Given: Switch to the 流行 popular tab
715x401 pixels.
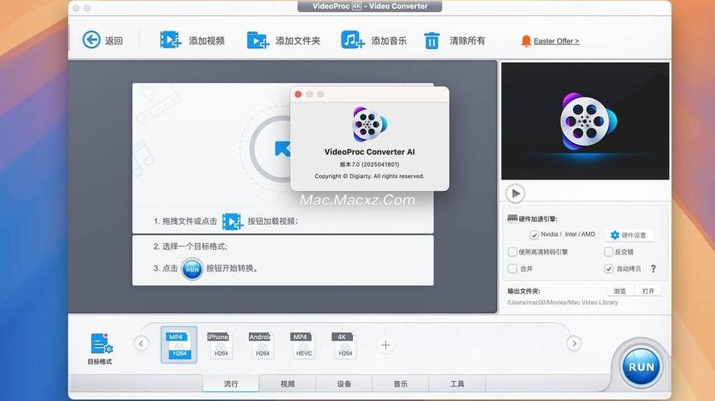Looking at the screenshot, I should point(231,383).
